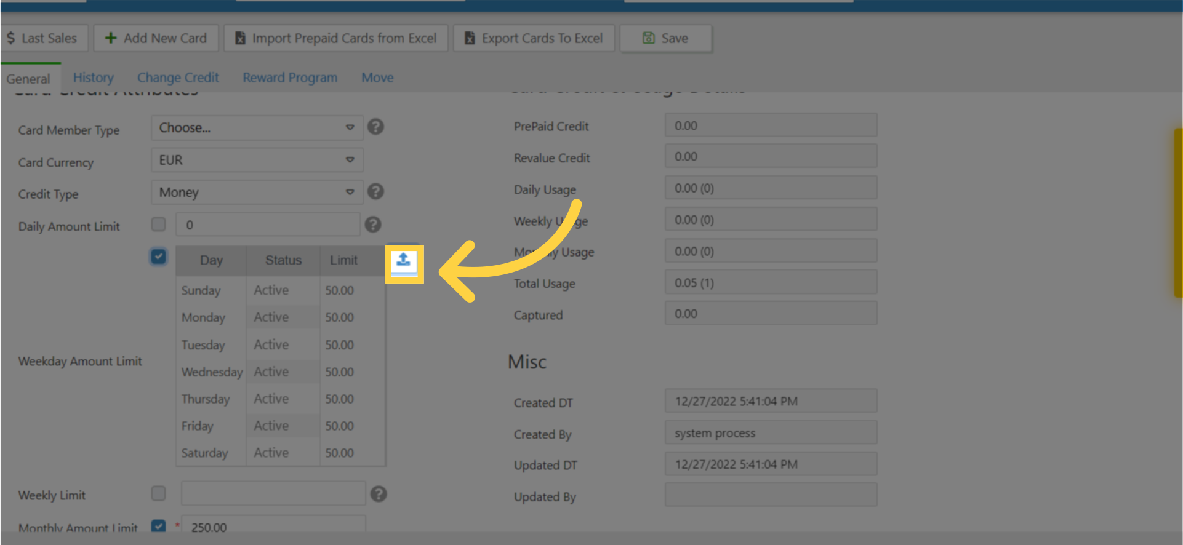Click the Captured field
The height and width of the screenshot is (545, 1183).
tap(771, 313)
